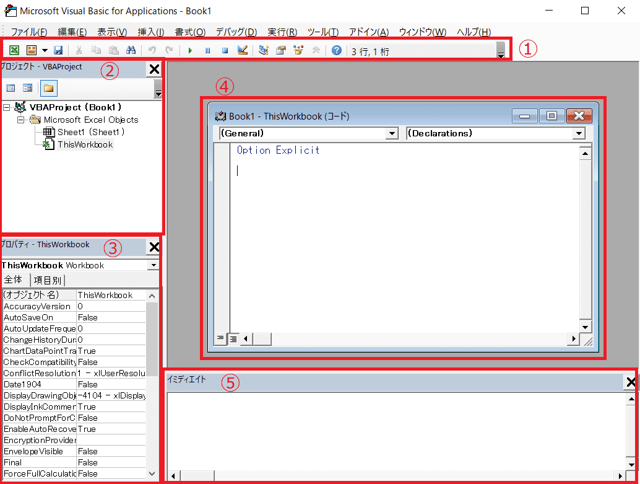
Task: Switch to Full Module View in code window
Action: [233, 338]
